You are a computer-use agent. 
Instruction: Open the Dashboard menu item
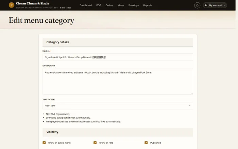click(86, 5)
